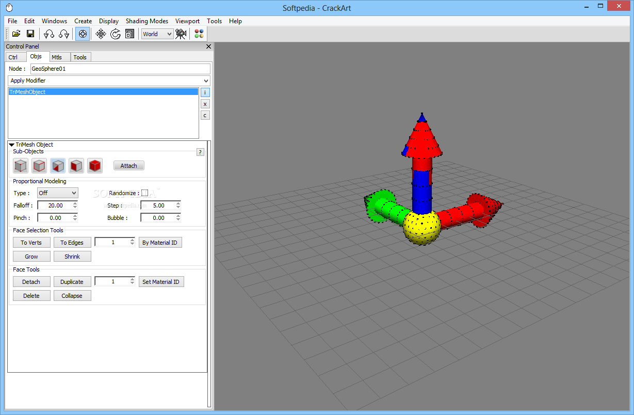This screenshot has width=634, height=415.
Task: Open the Display menu
Action: point(109,21)
